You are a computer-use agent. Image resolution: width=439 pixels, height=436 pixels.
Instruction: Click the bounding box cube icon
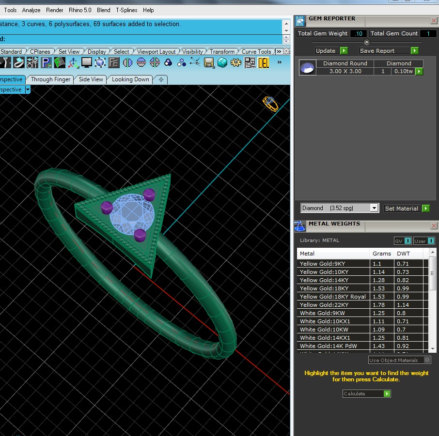[100, 62]
